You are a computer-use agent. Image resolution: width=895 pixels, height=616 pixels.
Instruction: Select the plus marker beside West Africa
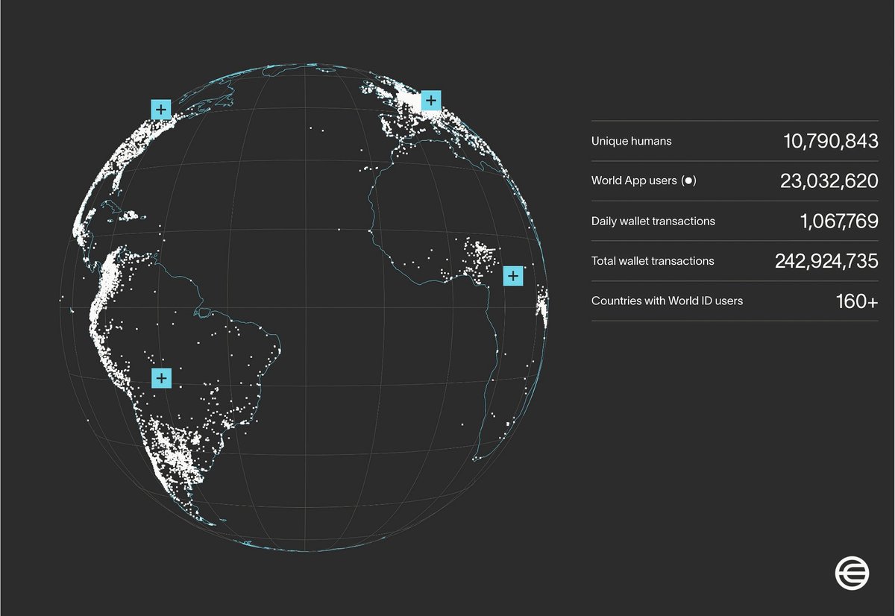513,275
